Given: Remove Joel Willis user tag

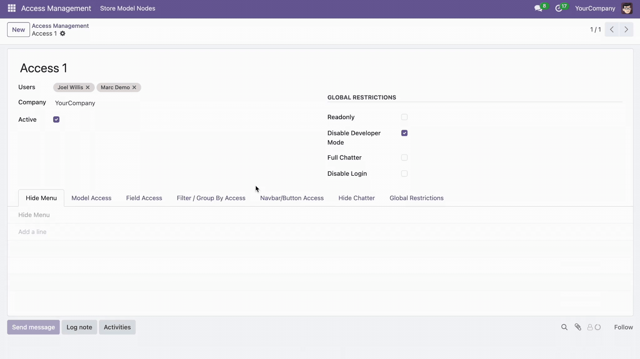Looking at the screenshot, I should tap(88, 88).
